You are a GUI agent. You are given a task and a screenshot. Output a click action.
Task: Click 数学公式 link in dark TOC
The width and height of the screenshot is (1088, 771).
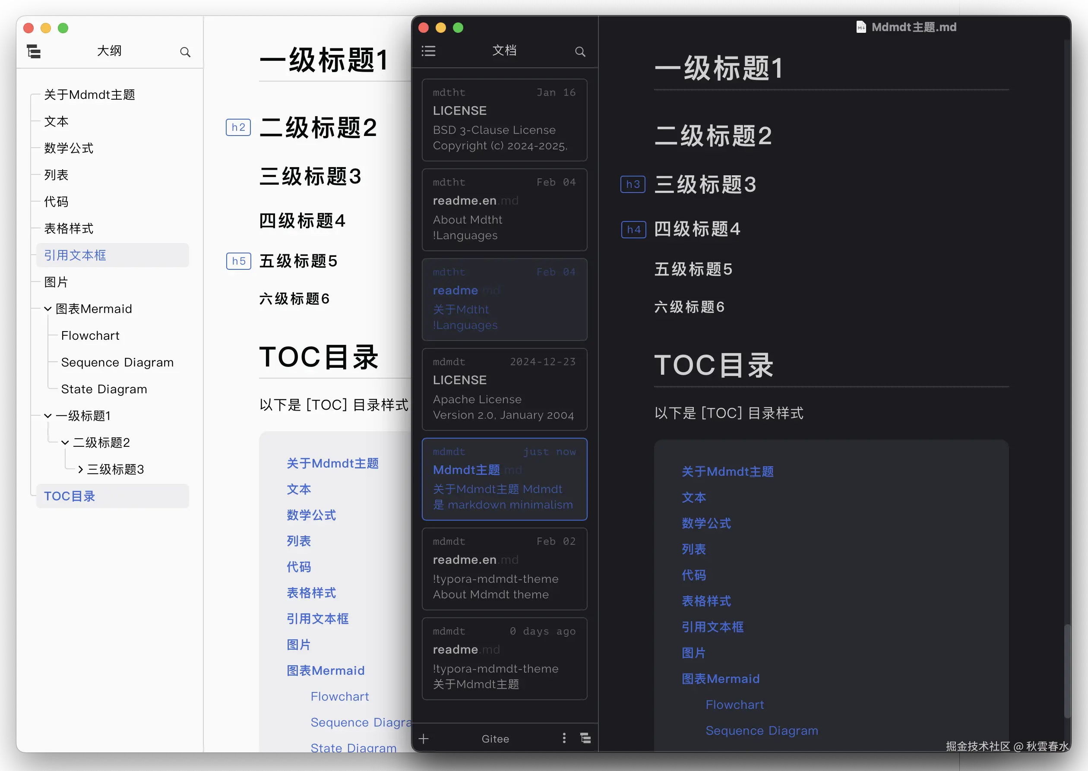coord(706,523)
